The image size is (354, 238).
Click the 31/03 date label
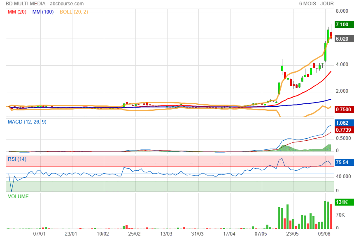[197, 234]
